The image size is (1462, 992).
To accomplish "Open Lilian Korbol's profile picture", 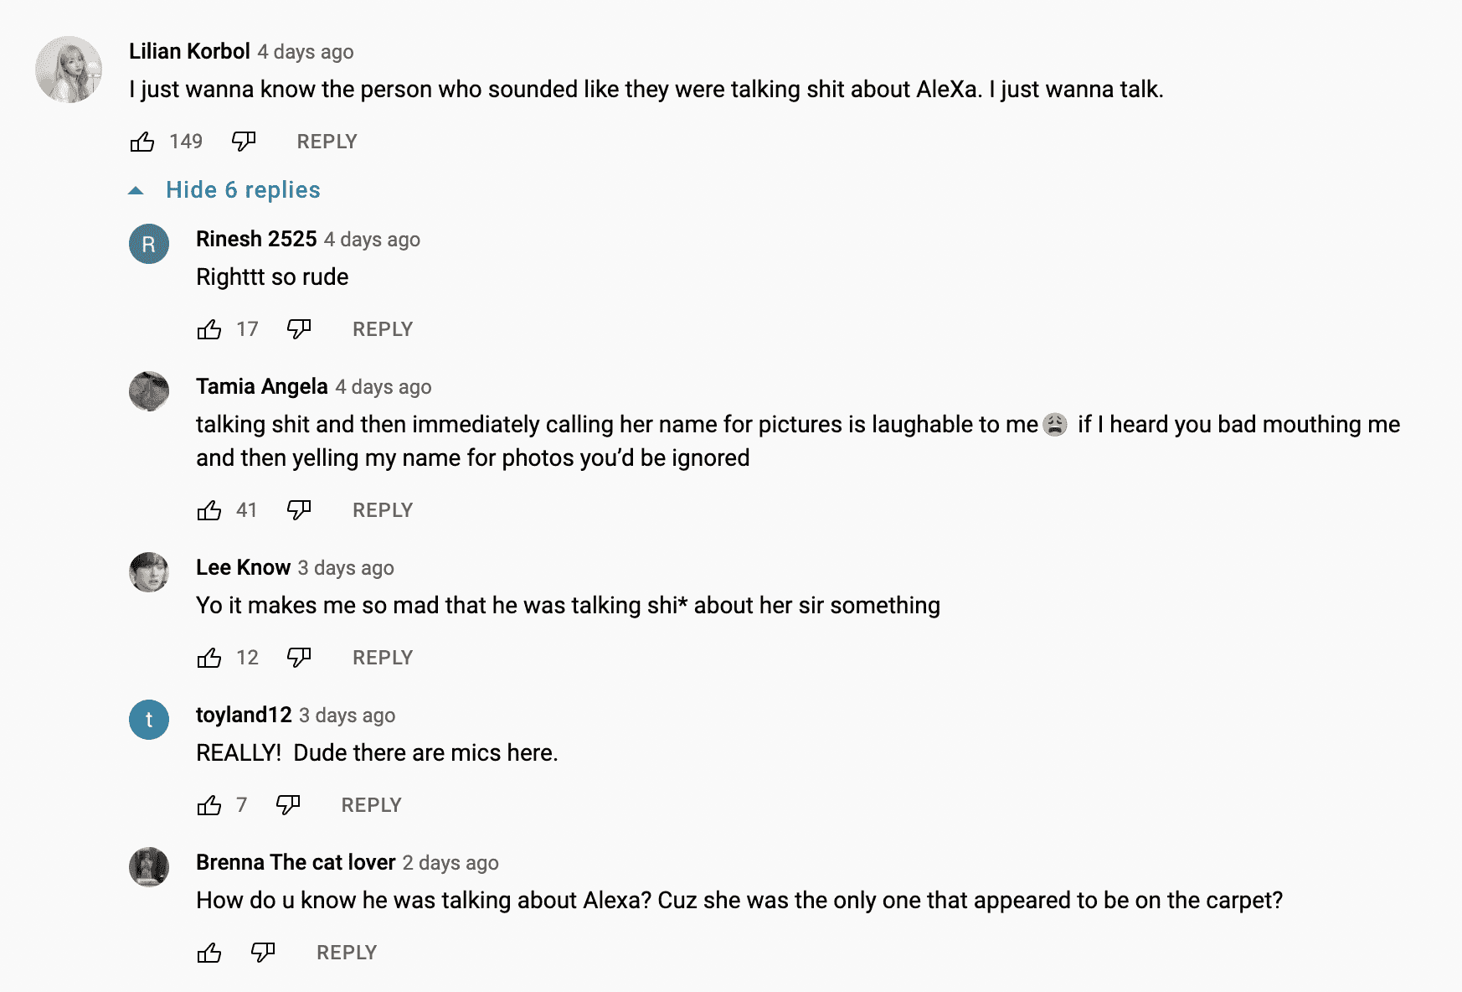I will click(x=69, y=70).
